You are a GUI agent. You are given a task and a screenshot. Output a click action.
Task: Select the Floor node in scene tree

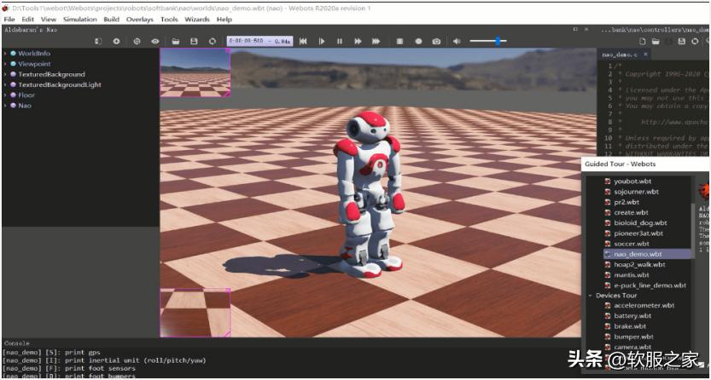(x=26, y=95)
